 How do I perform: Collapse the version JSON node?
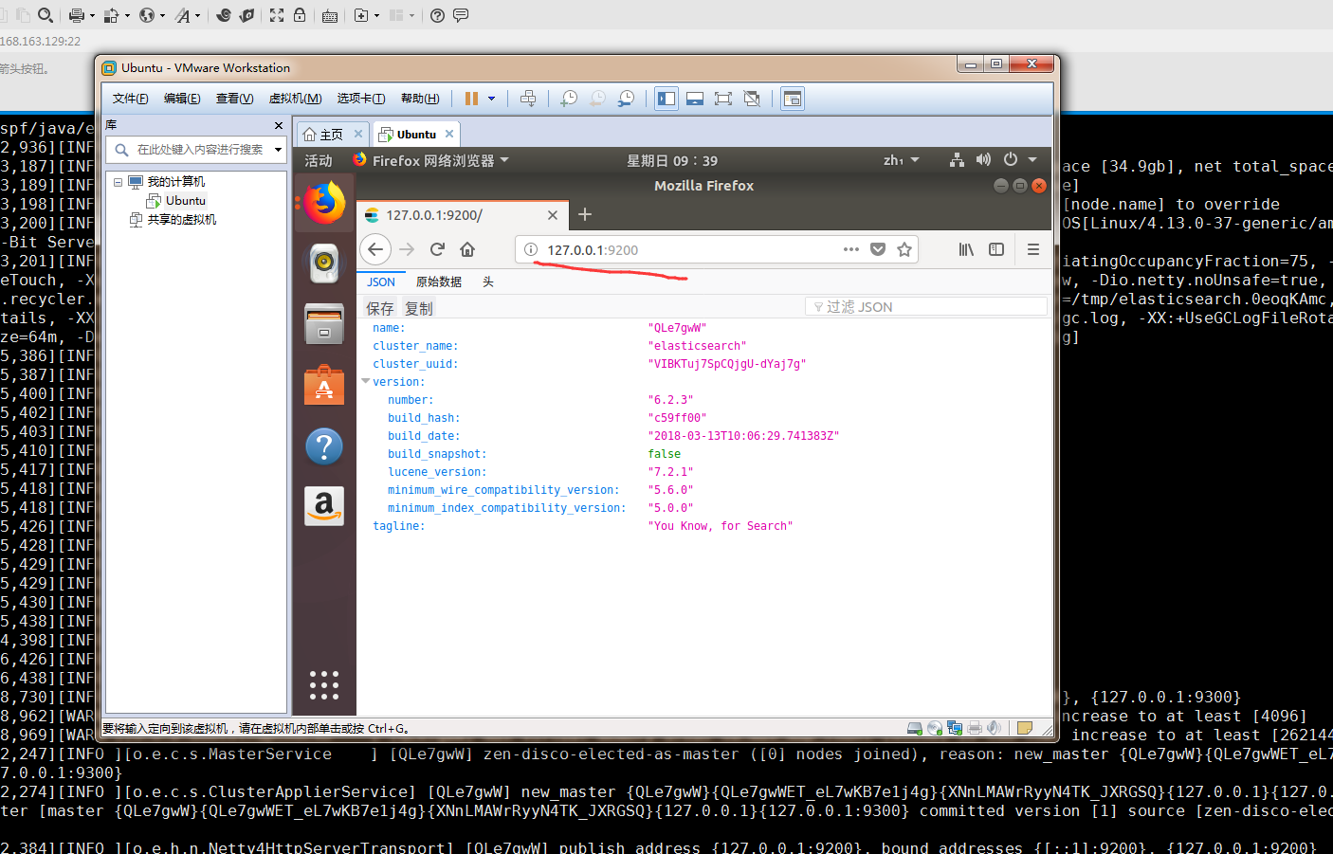pyautogui.click(x=366, y=382)
